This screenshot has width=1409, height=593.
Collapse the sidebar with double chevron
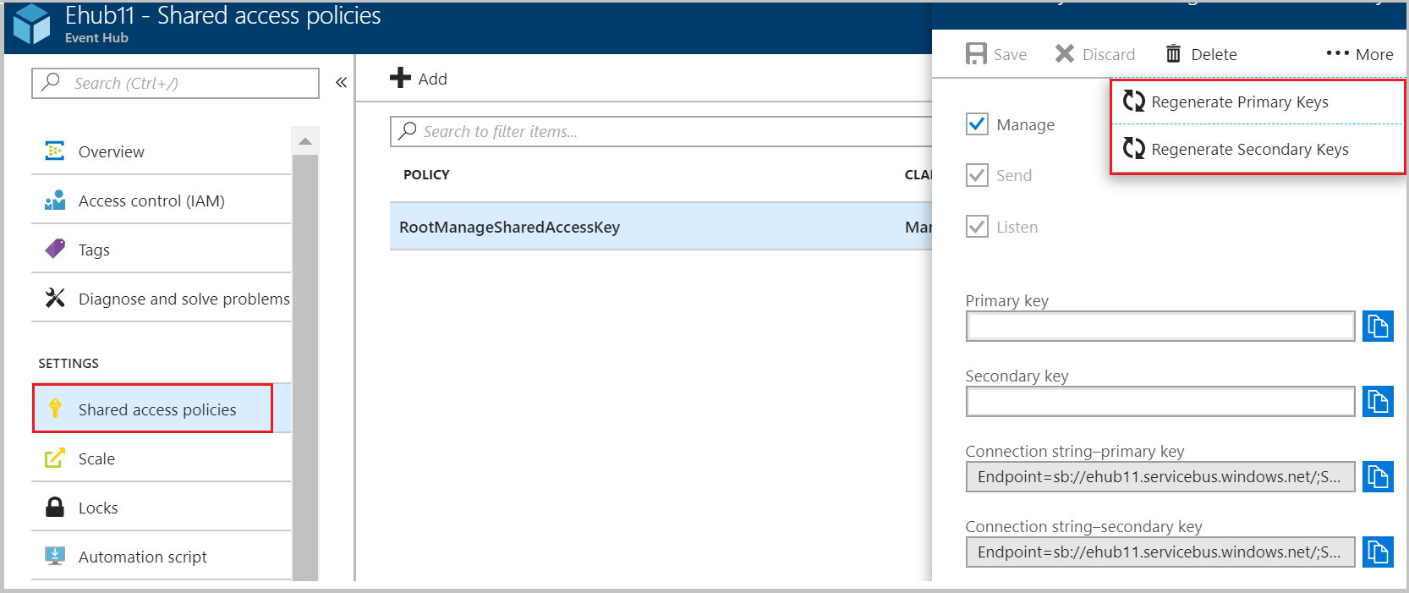[x=341, y=82]
